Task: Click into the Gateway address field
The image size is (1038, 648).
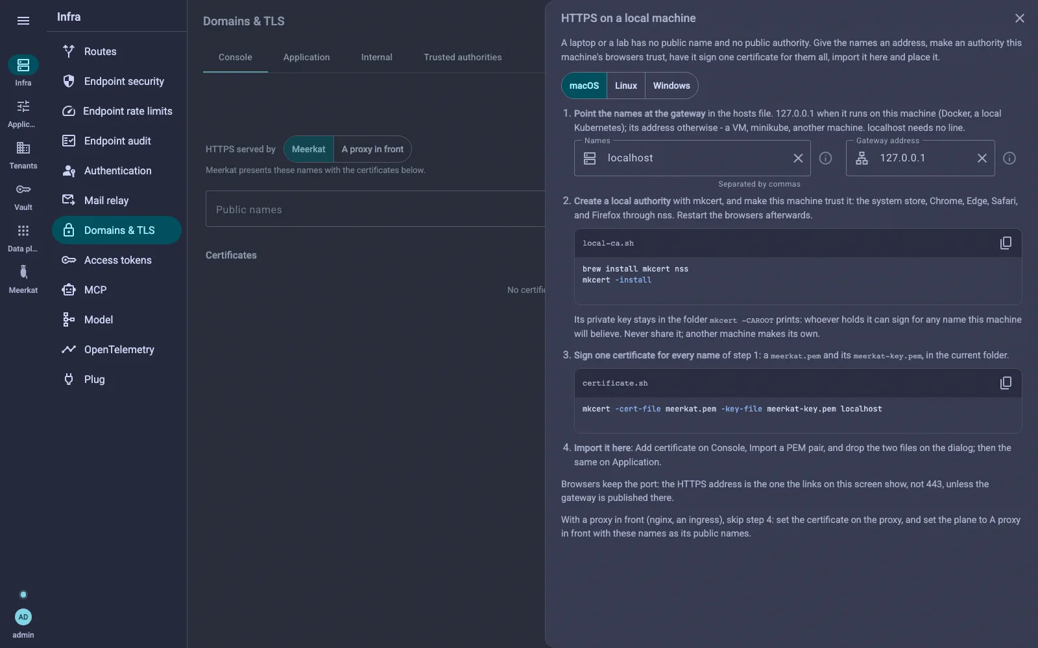Action: [921, 158]
